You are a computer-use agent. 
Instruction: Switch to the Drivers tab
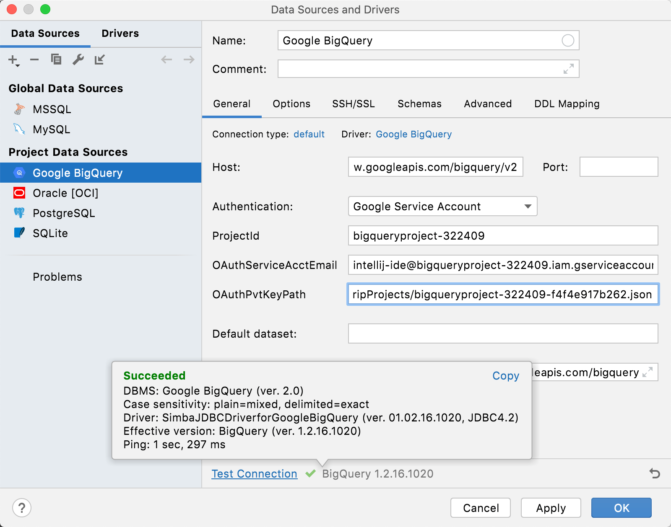point(120,34)
